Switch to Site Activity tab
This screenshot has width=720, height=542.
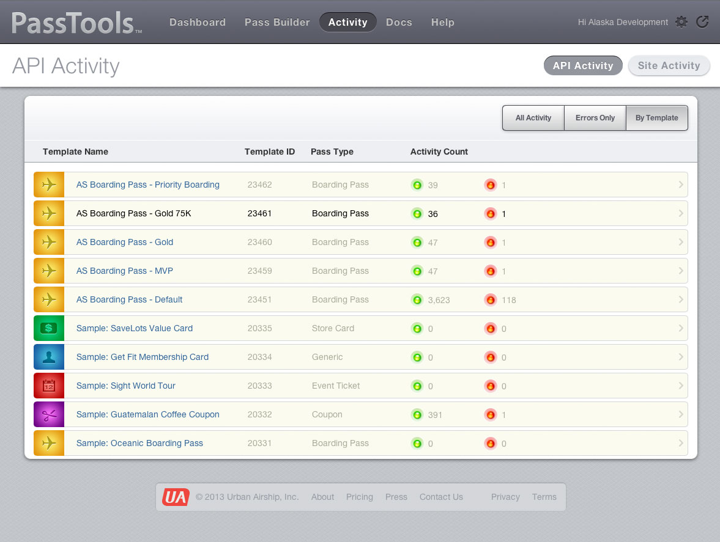click(x=669, y=65)
